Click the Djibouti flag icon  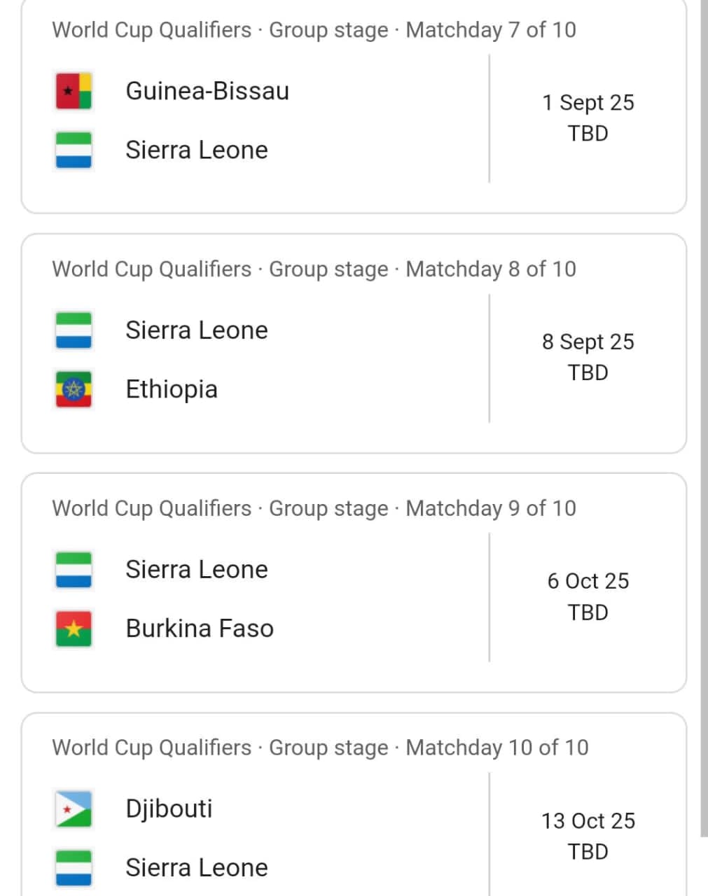tap(74, 809)
